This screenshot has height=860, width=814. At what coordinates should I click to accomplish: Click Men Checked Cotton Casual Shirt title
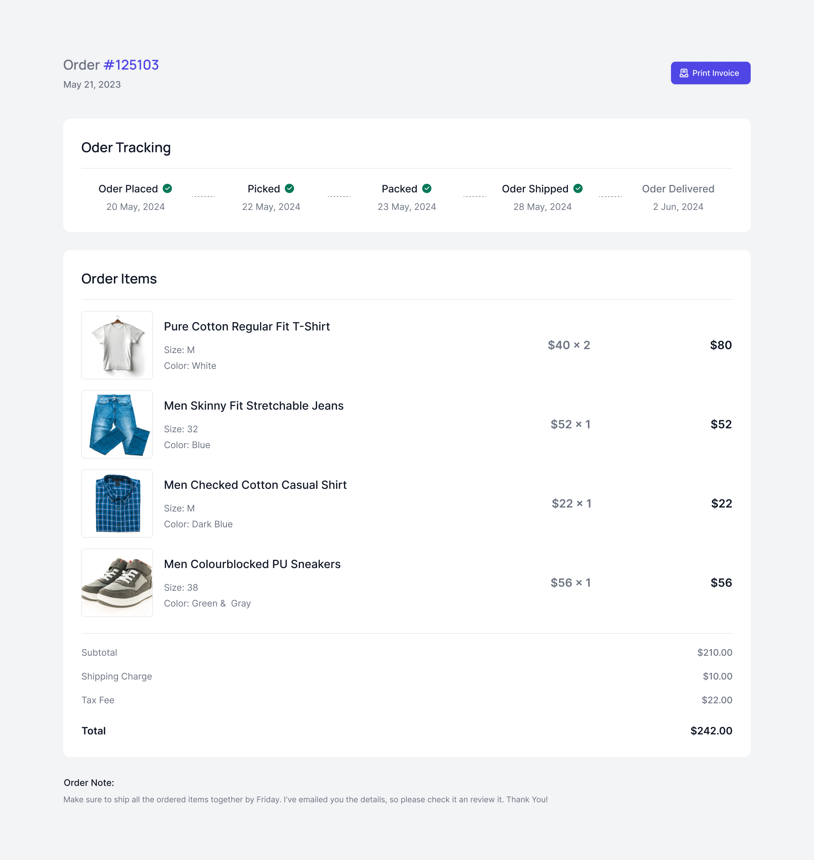[255, 485]
